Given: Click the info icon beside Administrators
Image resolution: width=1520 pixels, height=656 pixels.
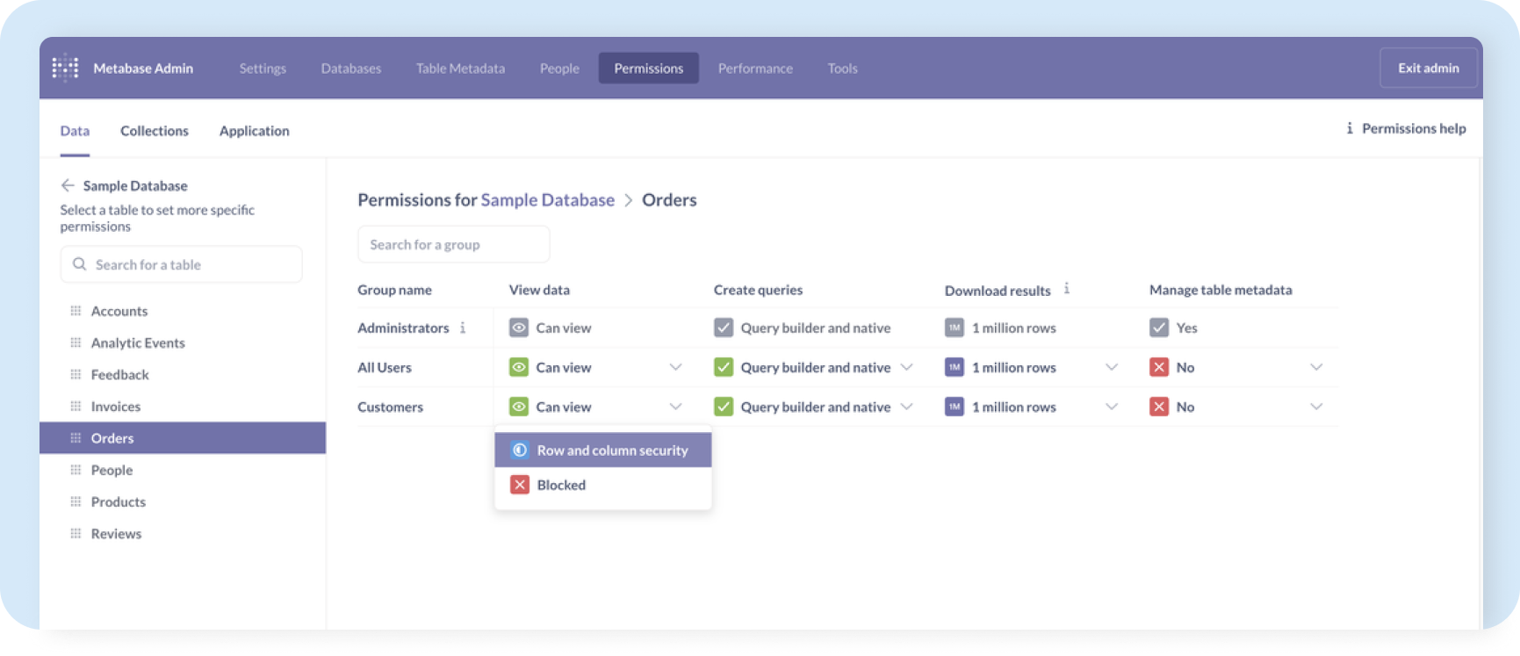Looking at the screenshot, I should tap(463, 328).
